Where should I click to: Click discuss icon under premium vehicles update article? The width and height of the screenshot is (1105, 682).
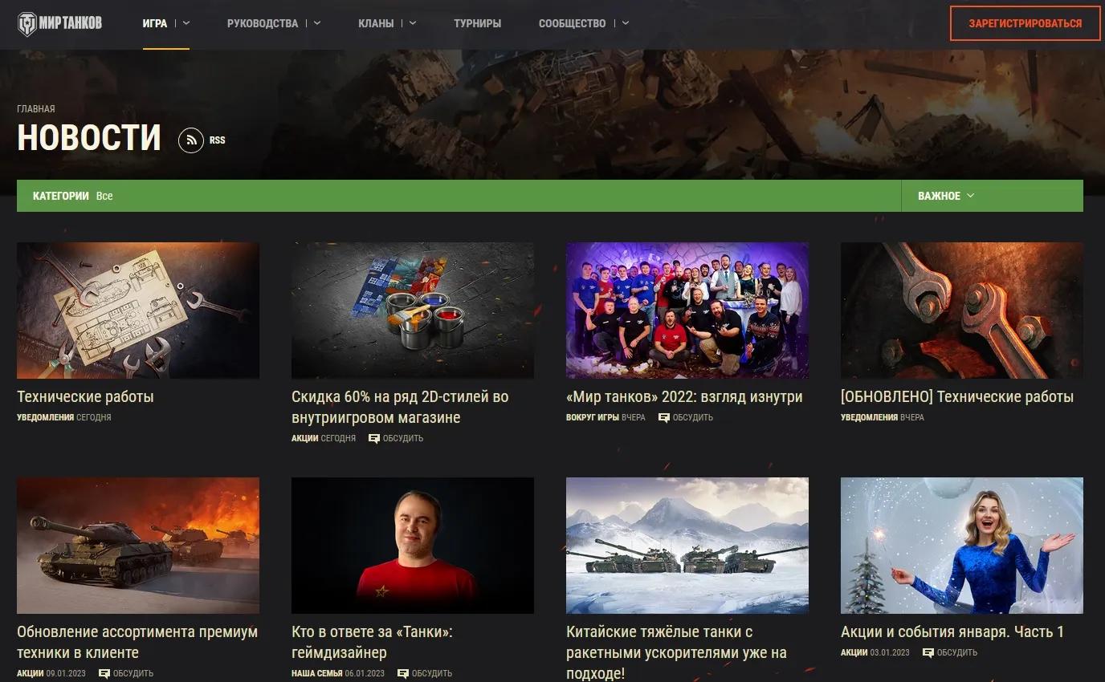coord(104,673)
